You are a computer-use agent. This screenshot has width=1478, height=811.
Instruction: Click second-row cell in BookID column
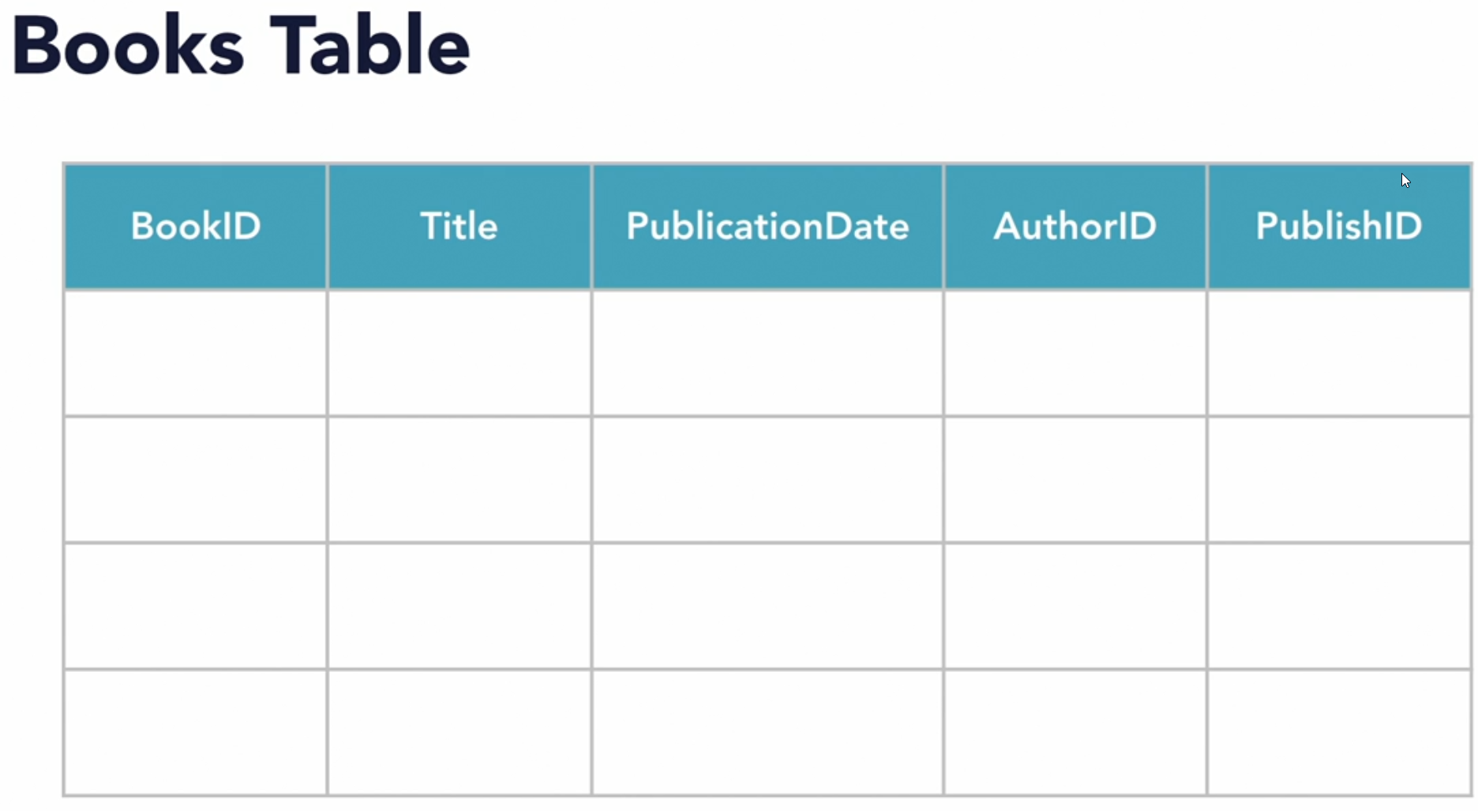tap(196, 479)
